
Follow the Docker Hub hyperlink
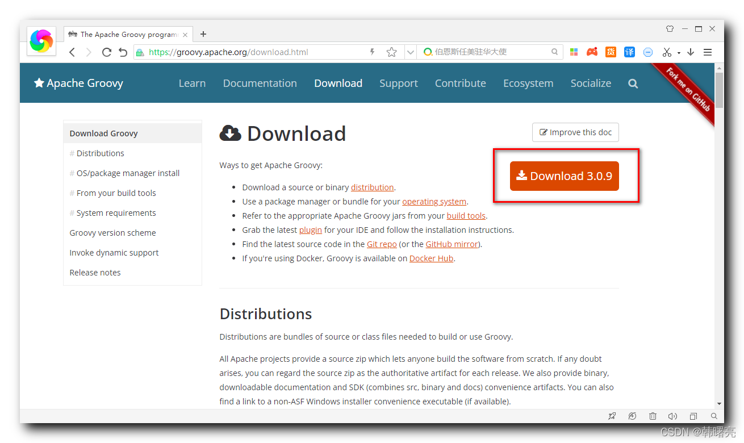(x=431, y=258)
